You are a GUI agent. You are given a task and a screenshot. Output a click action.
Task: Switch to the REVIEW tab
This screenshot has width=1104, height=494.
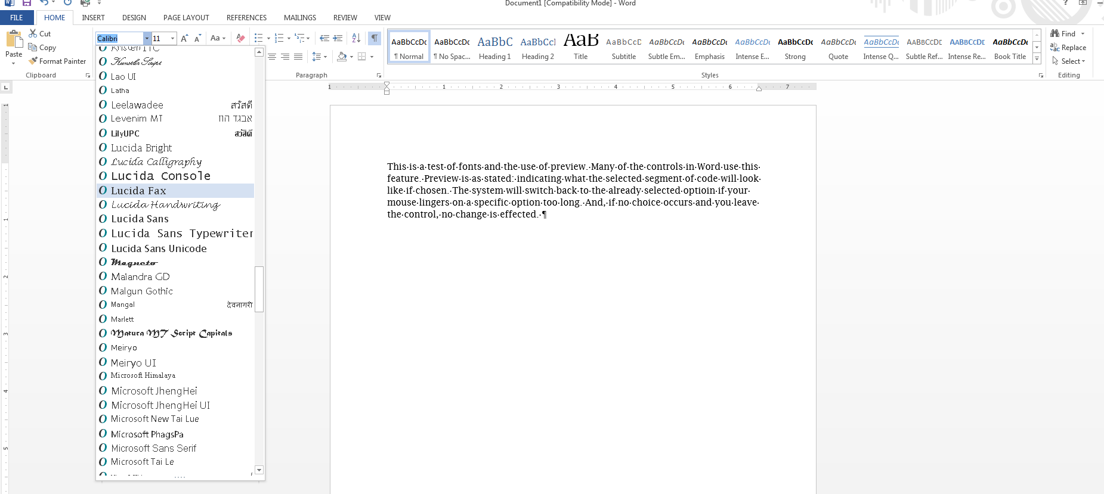tap(345, 17)
